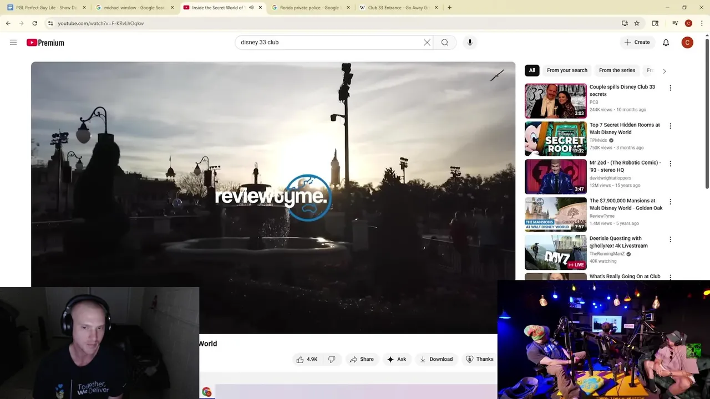Click the Thanks button

(x=479, y=359)
